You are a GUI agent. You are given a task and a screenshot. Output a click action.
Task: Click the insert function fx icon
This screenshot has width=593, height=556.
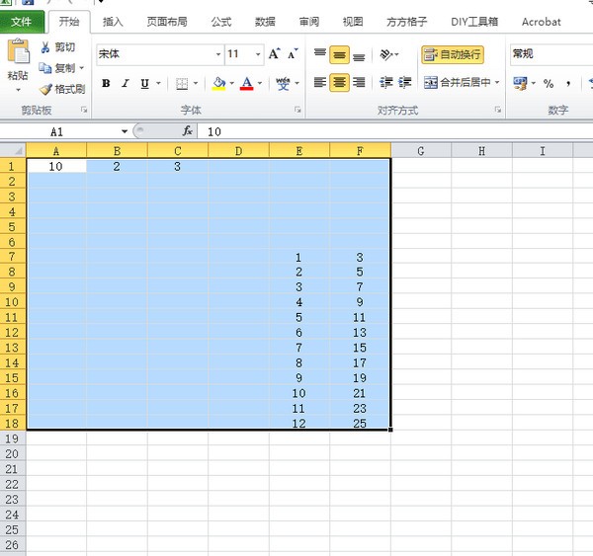click(x=187, y=130)
